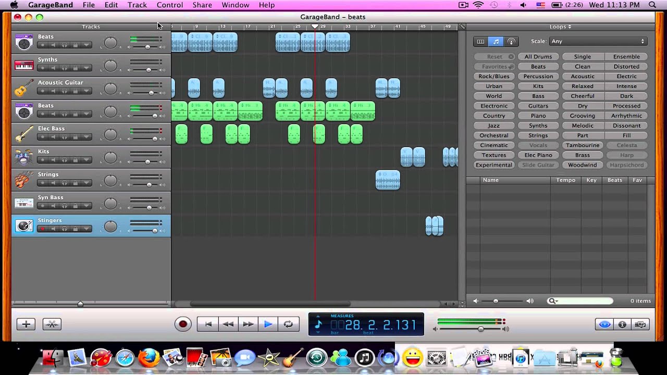Click the Favorites keyword button
The width and height of the screenshot is (667, 375).
coord(495,67)
